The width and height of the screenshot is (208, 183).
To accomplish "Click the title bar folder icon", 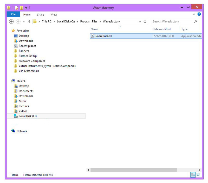I will click(8, 8).
